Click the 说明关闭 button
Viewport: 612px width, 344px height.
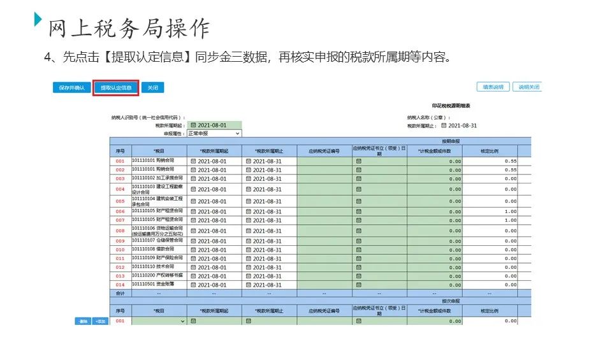point(528,87)
